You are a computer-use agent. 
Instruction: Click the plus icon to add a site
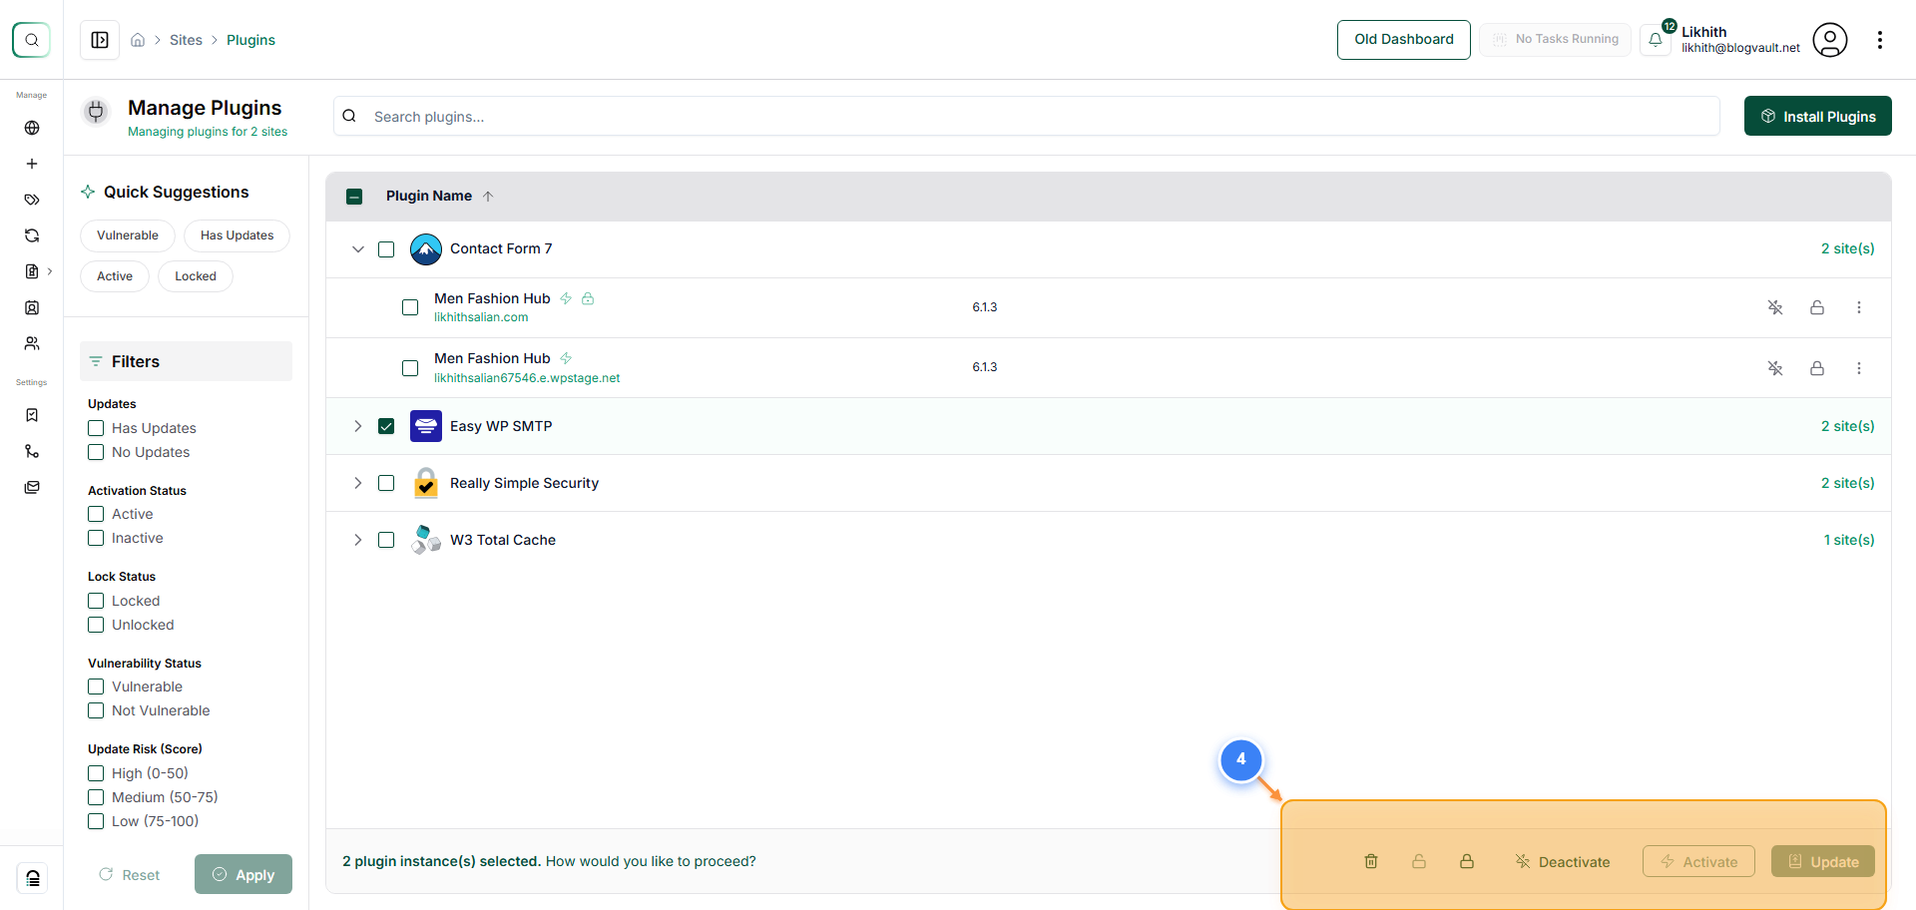click(x=32, y=164)
